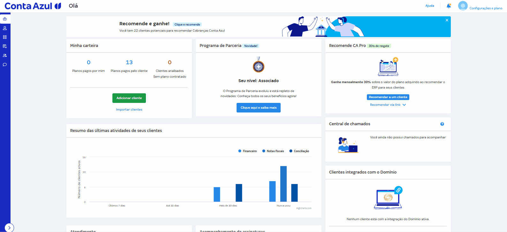Image resolution: width=507 pixels, height=232 pixels.
Task: Open the team users icon in sidebar
Action: click(5, 55)
